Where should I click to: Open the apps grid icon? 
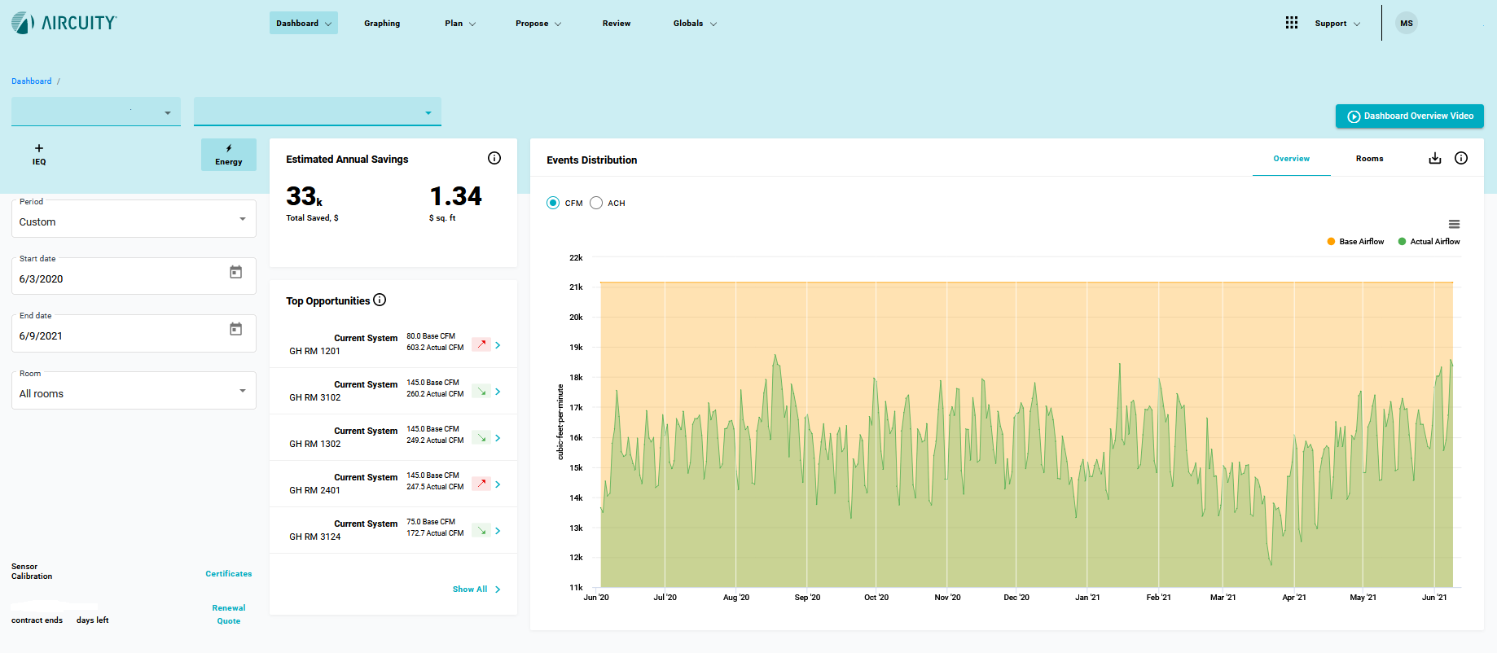click(x=1292, y=23)
